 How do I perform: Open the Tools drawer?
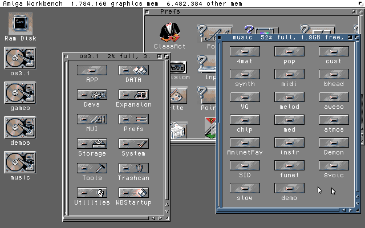(x=92, y=168)
